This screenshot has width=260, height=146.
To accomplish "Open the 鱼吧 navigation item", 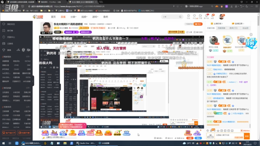I will coord(105,17).
